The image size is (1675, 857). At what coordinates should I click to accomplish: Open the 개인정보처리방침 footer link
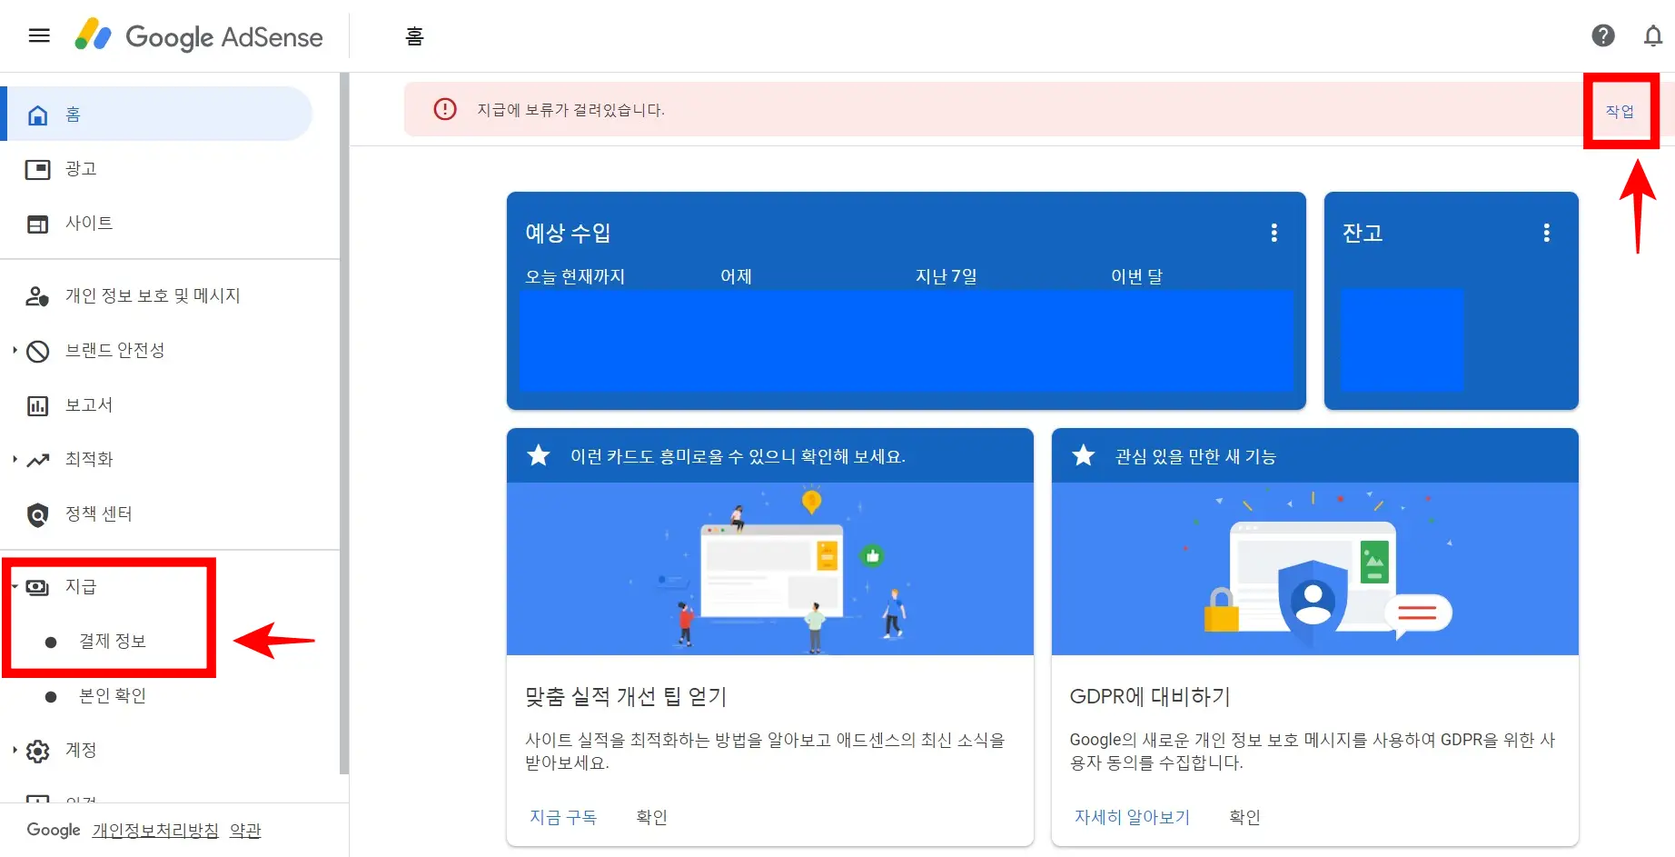[x=154, y=830]
